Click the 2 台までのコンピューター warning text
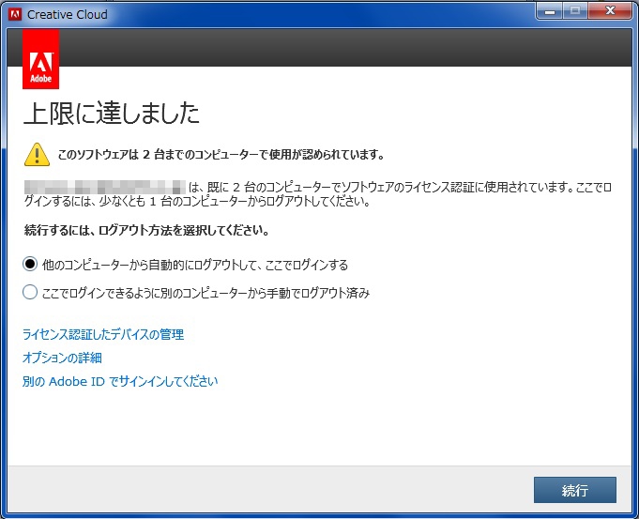 [221, 155]
